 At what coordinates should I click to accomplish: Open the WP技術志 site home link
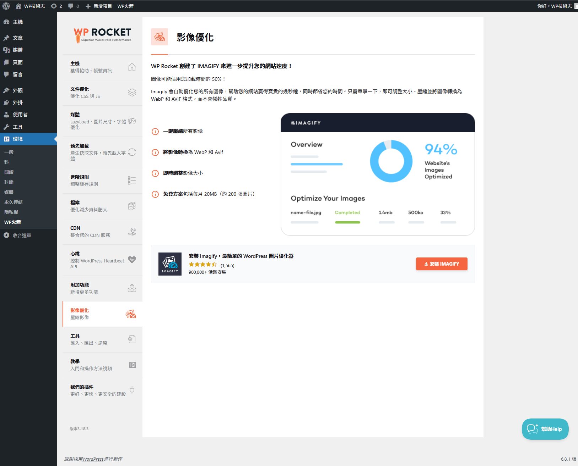30,6
